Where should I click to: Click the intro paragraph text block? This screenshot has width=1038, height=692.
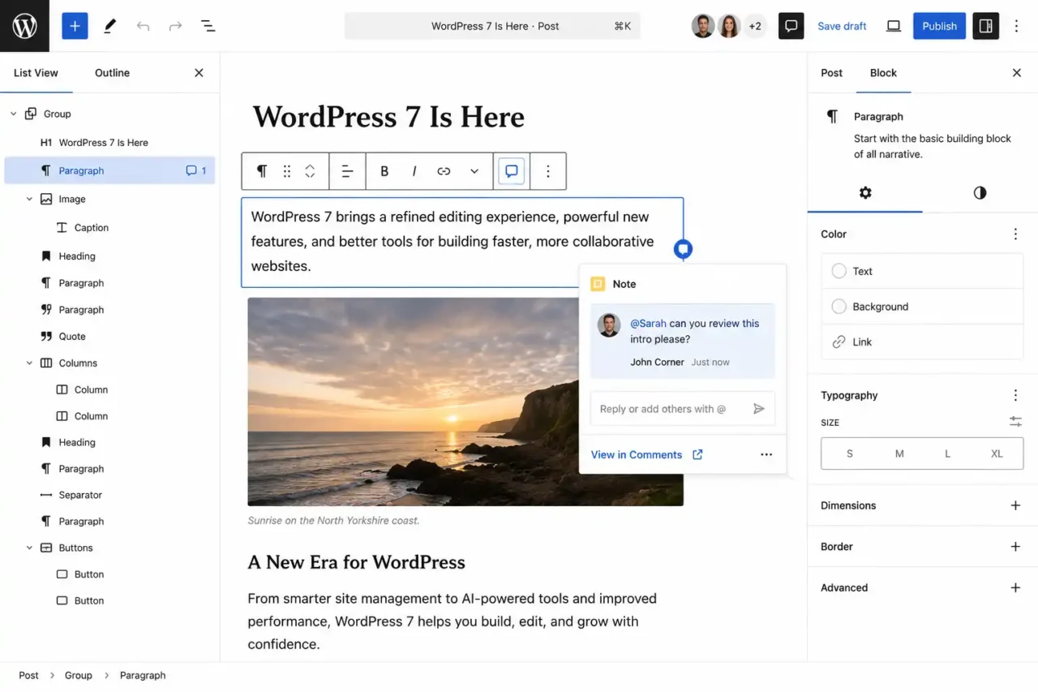tap(462, 242)
